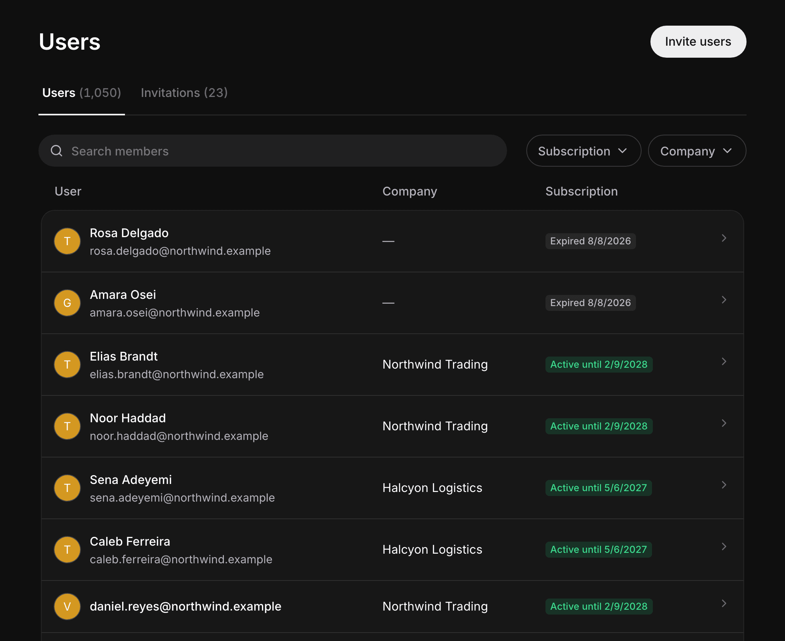This screenshot has height=641, width=785.
Task: Click daniel.reyes@northwind.example
Action: (x=185, y=607)
